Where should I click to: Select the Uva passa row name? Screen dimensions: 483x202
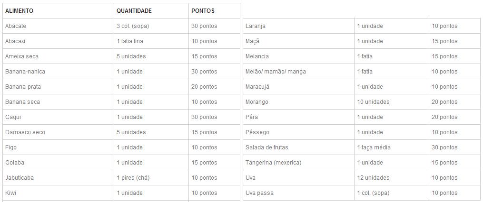click(x=259, y=193)
